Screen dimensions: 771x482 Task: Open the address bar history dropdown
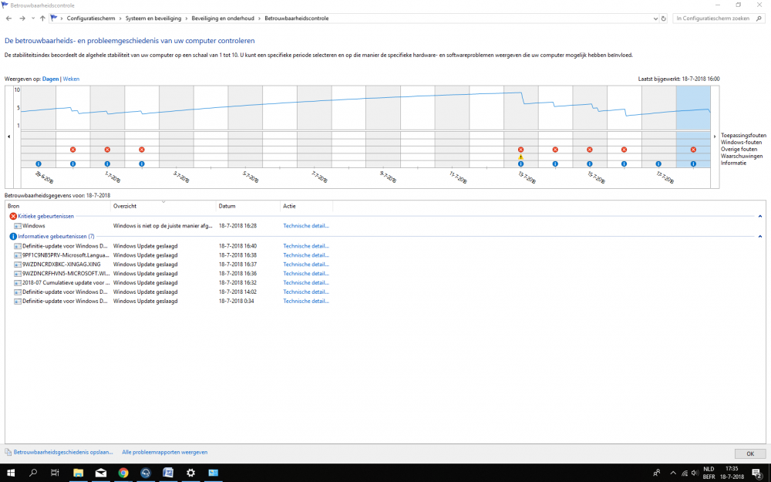click(655, 19)
